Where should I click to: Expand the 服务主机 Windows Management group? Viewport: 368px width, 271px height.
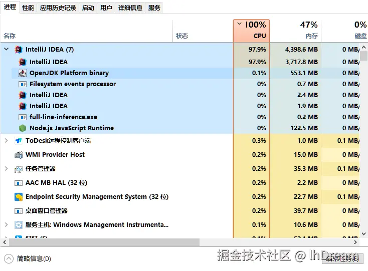tap(7, 225)
